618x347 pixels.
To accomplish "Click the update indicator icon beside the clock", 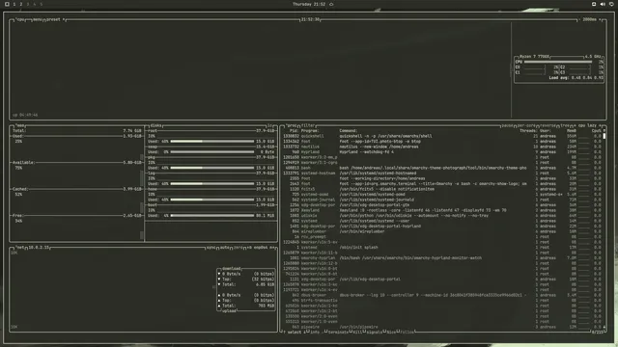I will 331,4.
